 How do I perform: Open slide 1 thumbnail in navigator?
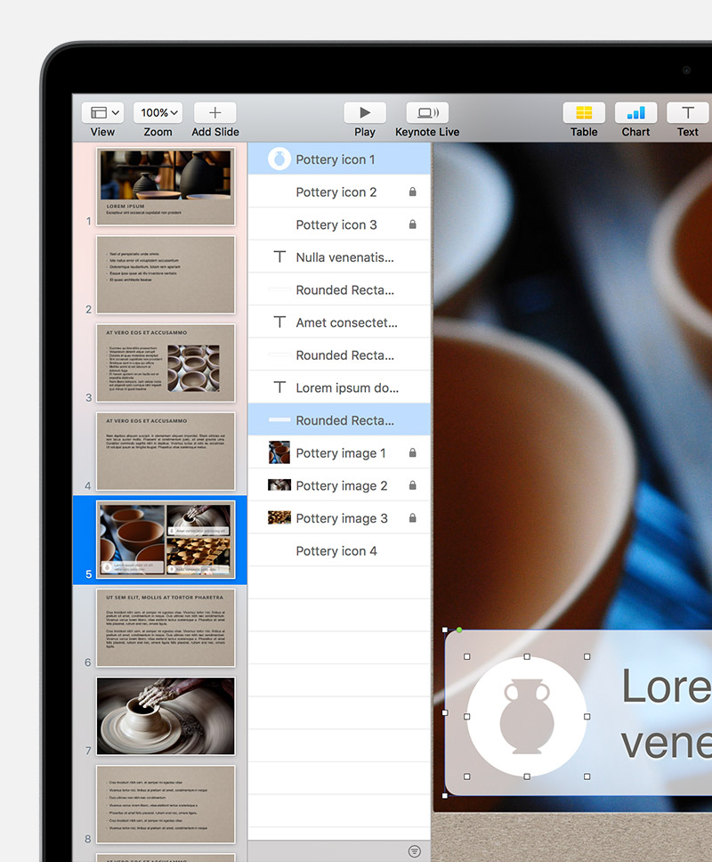(x=166, y=186)
